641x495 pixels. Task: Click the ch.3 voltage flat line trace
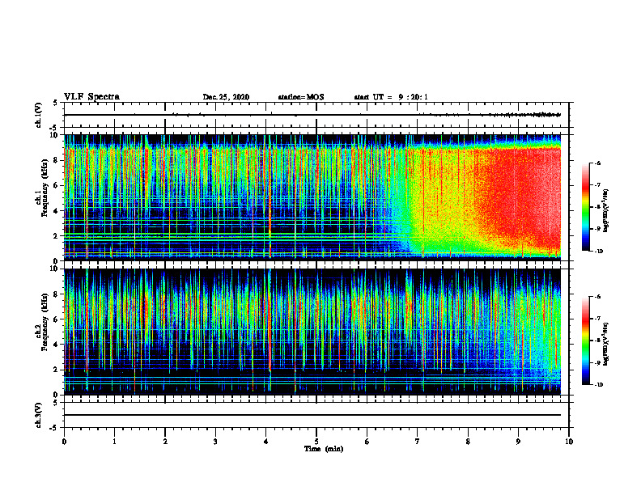click(312, 415)
